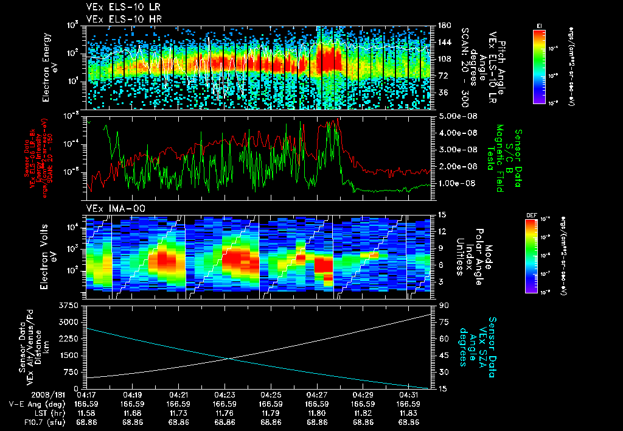Viewport: 623px width, 431px height.
Task: Click the '04:27' time tick label
Action: pyautogui.click(x=316, y=396)
